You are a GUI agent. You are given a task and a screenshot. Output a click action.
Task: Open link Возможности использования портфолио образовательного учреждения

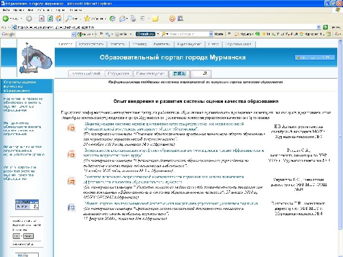174,153
